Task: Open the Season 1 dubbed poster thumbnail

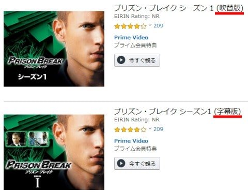Action: point(54,49)
